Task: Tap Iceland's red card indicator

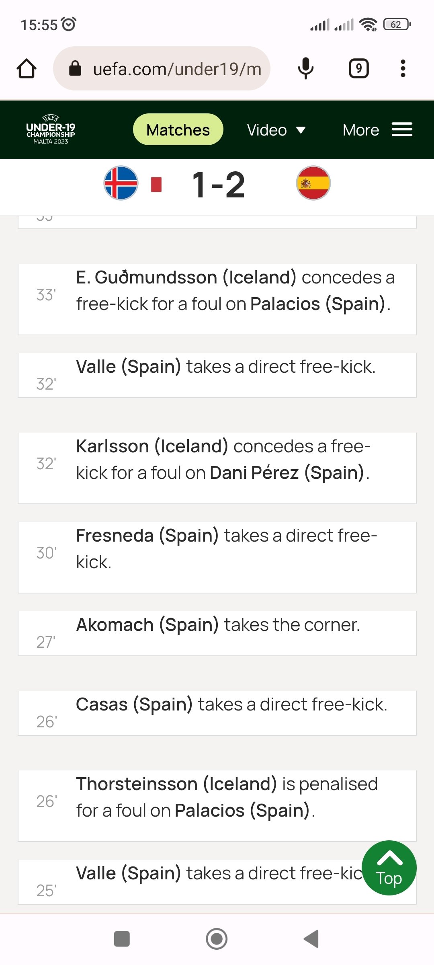Action: coord(156,185)
